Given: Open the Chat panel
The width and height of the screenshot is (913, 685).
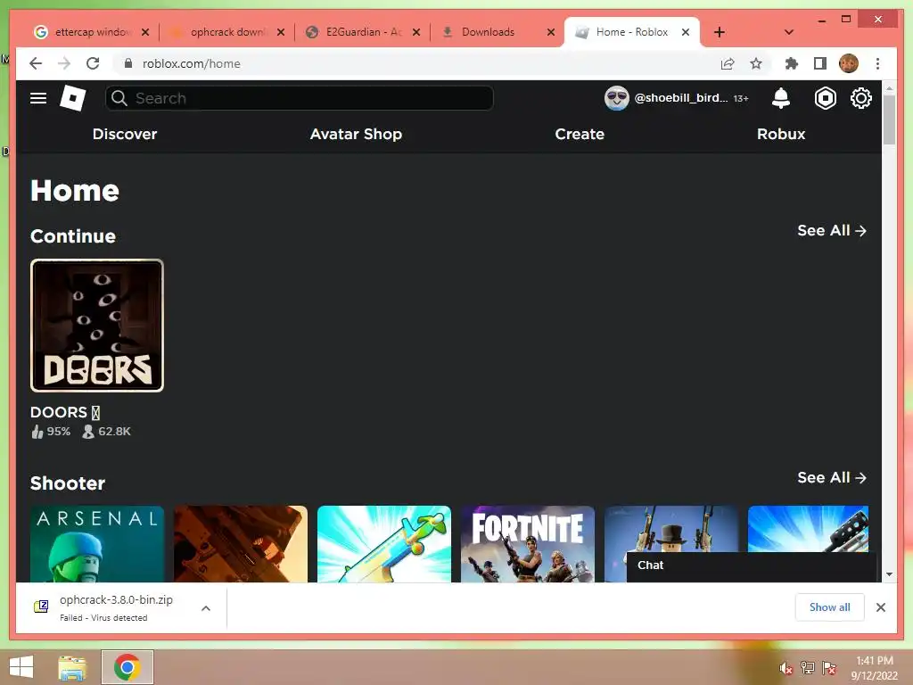Looking at the screenshot, I should click(x=751, y=565).
